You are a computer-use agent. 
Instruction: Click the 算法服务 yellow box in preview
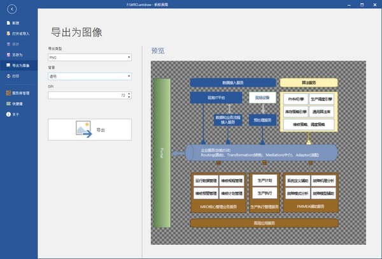(x=308, y=82)
